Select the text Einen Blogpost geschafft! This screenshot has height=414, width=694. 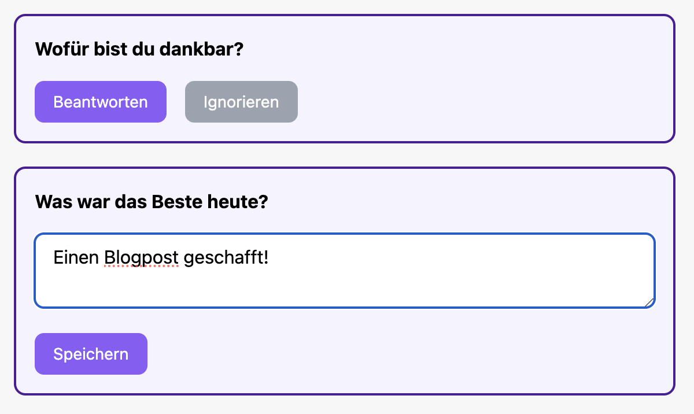(161, 257)
